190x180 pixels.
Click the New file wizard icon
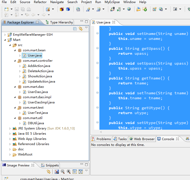point(7,9)
